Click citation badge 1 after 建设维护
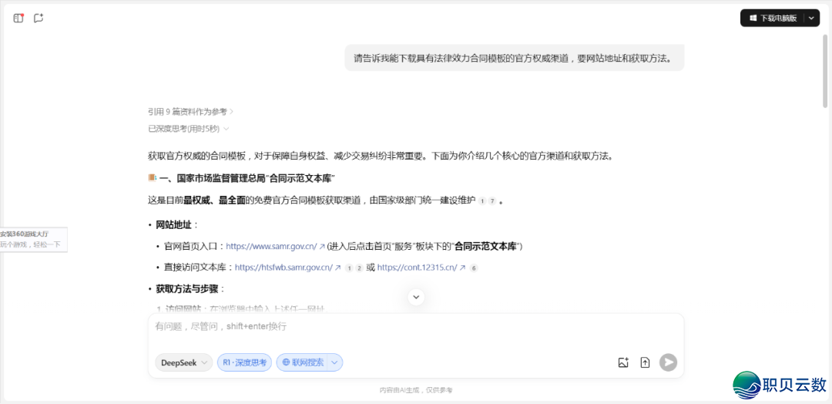The width and height of the screenshot is (832, 404). click(481, 201)
